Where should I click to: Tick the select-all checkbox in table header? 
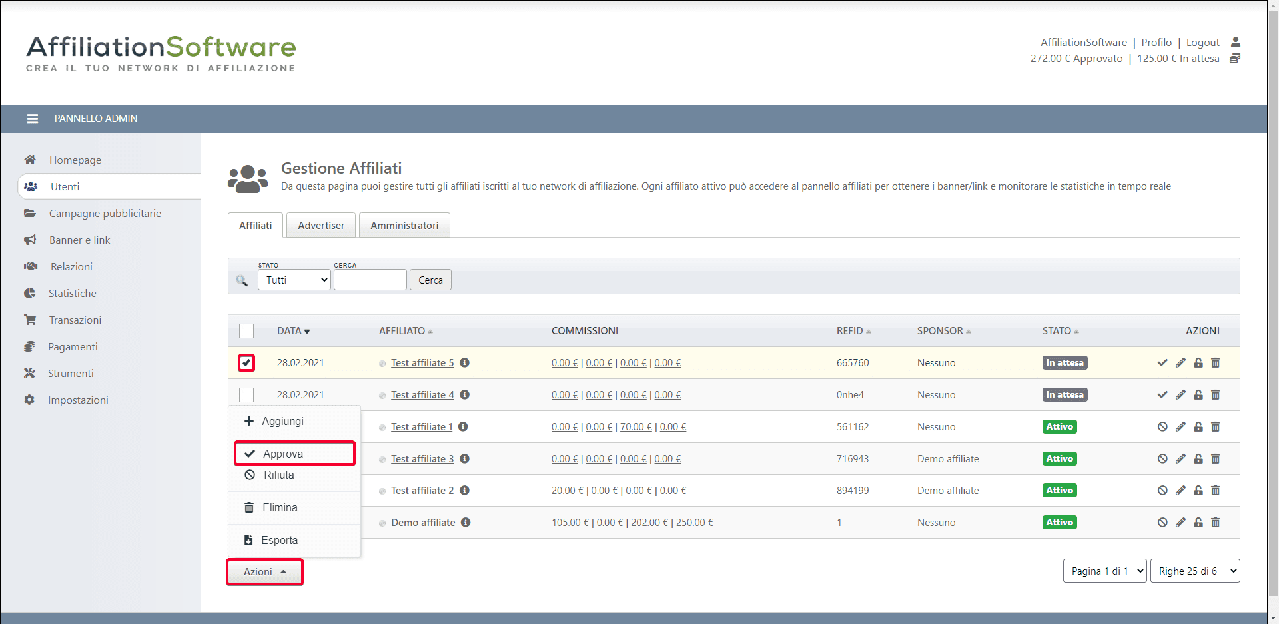point(246,331)
